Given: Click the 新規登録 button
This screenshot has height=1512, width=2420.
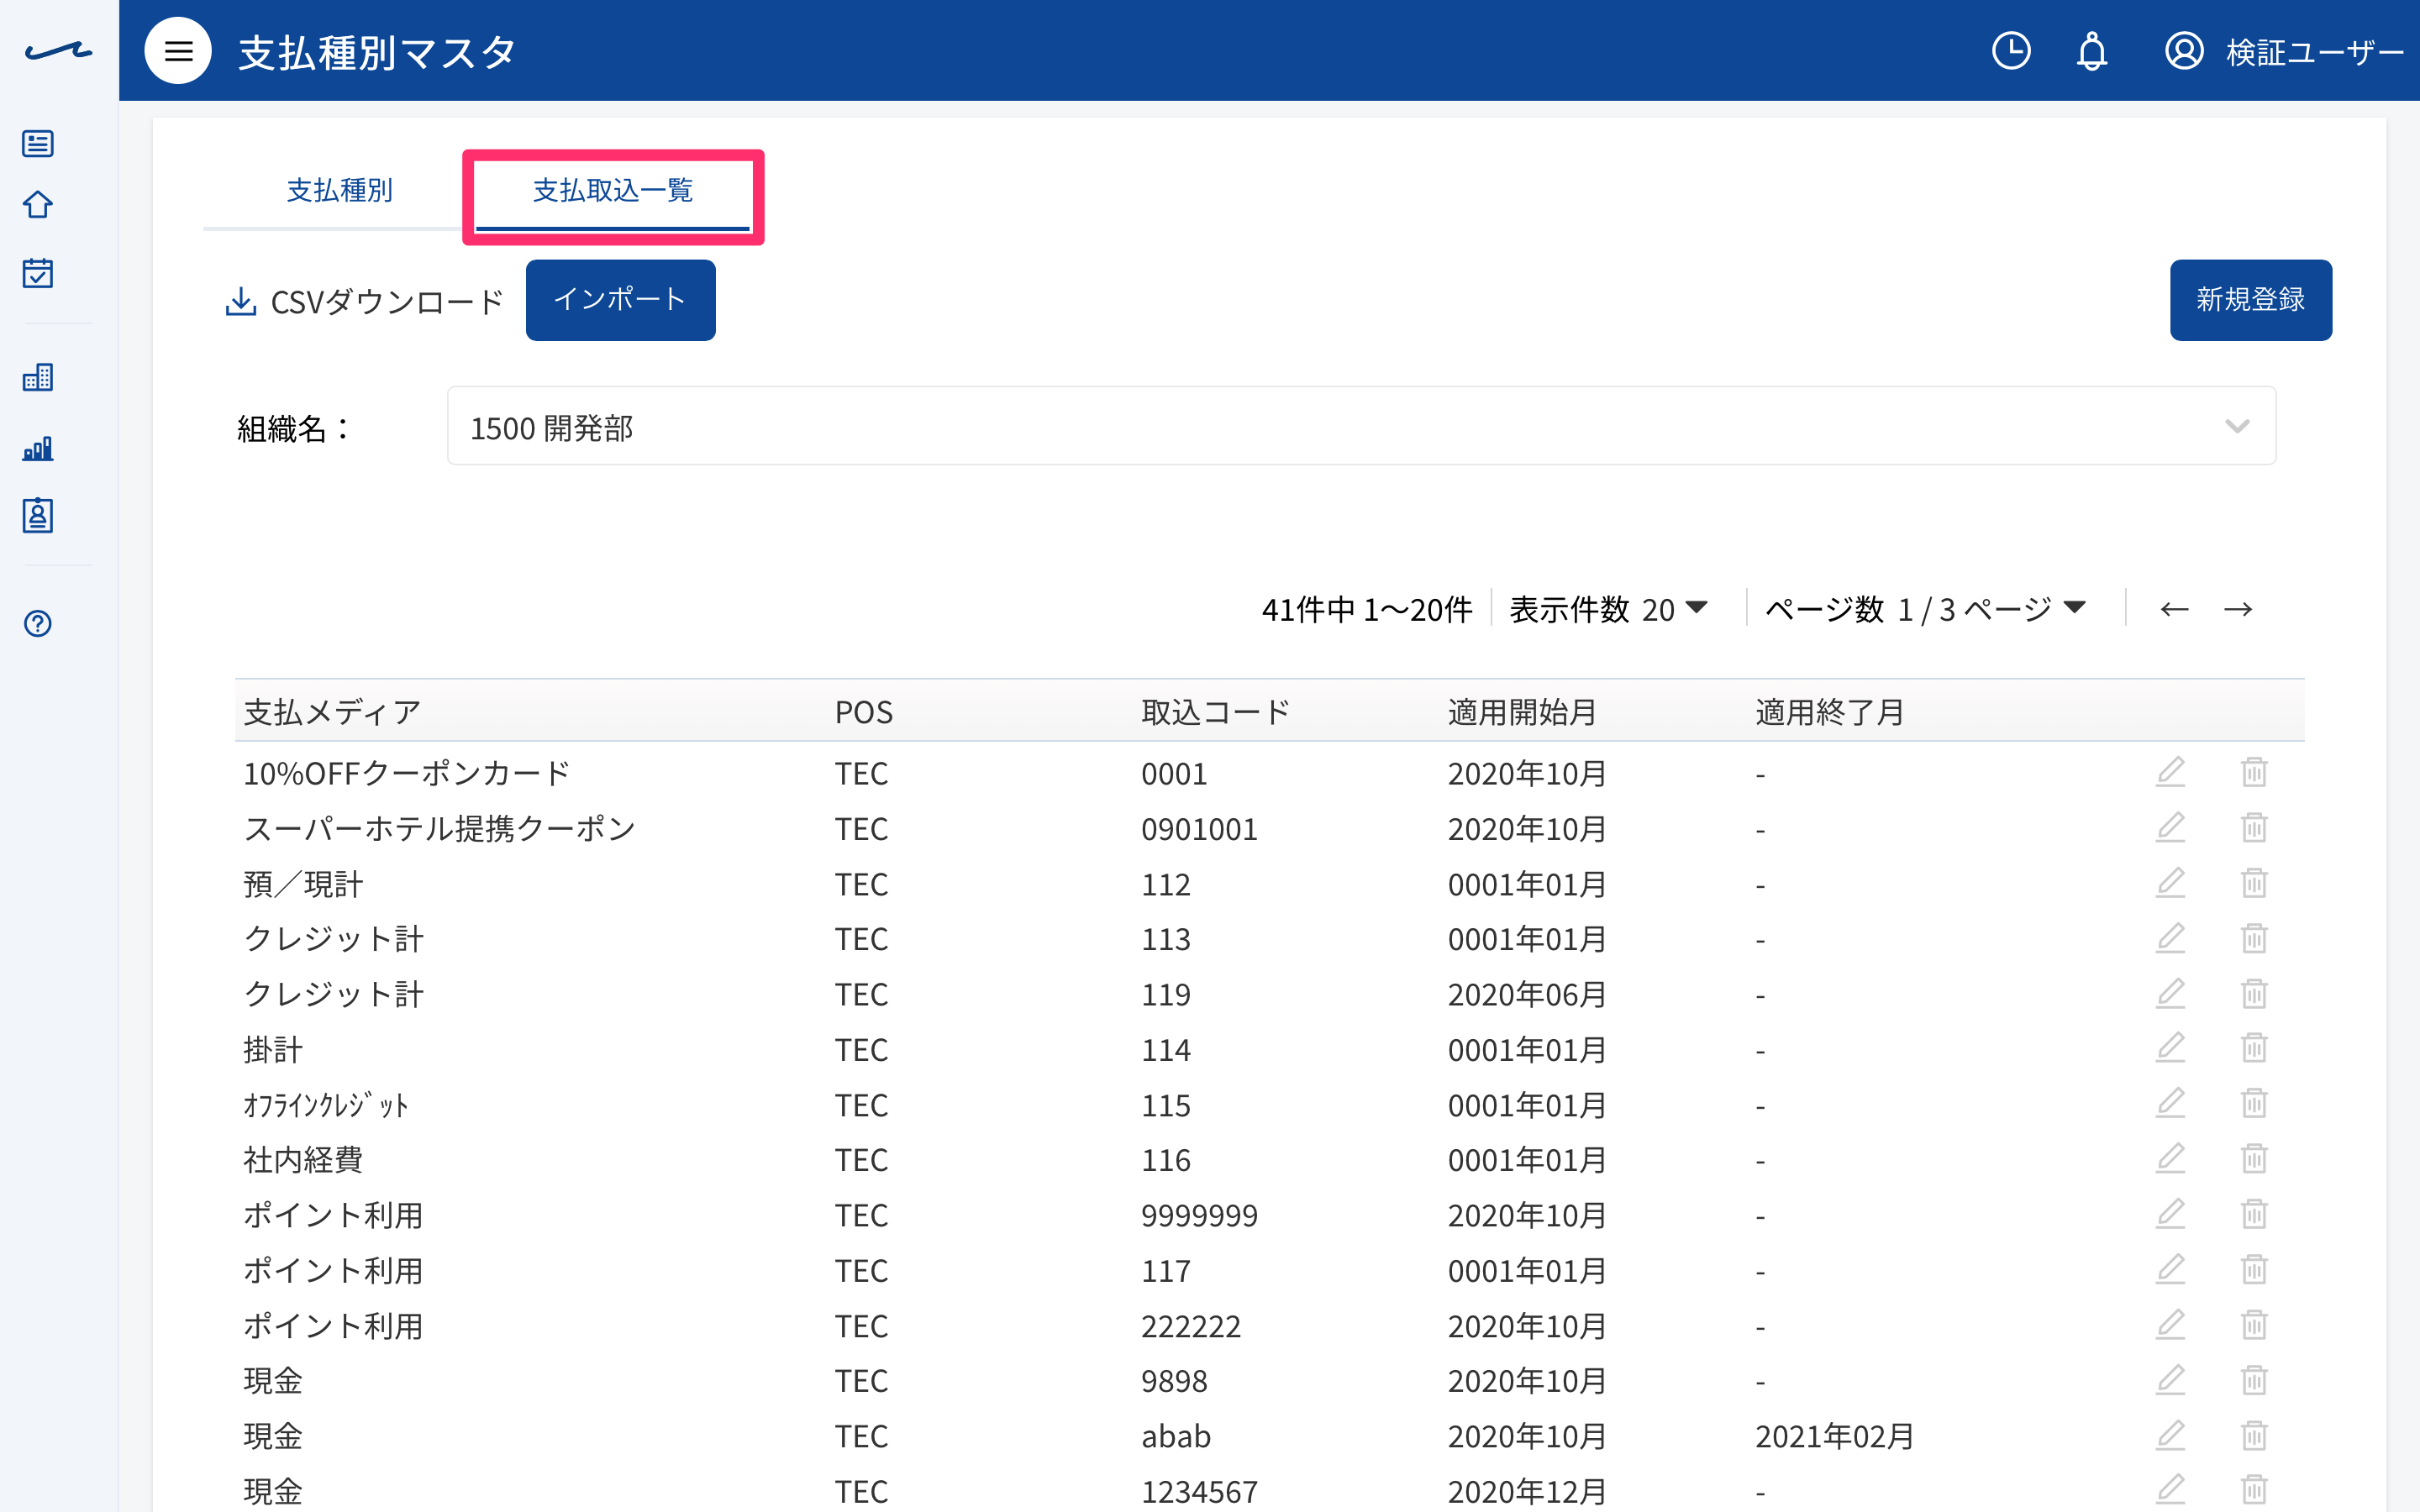Looking at the screenshot, I should click(x=2250, y=300).
